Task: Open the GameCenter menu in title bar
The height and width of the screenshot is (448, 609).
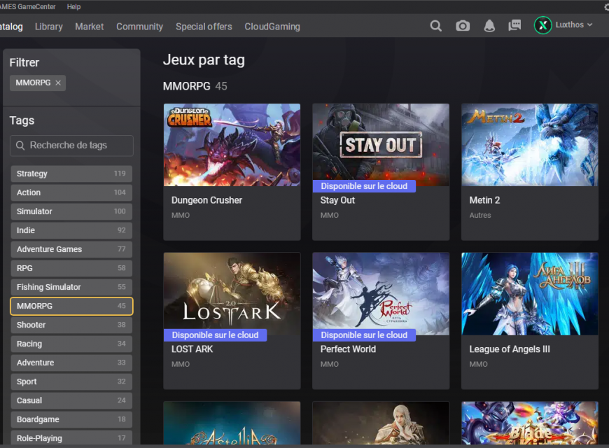Action: (27, 6)
